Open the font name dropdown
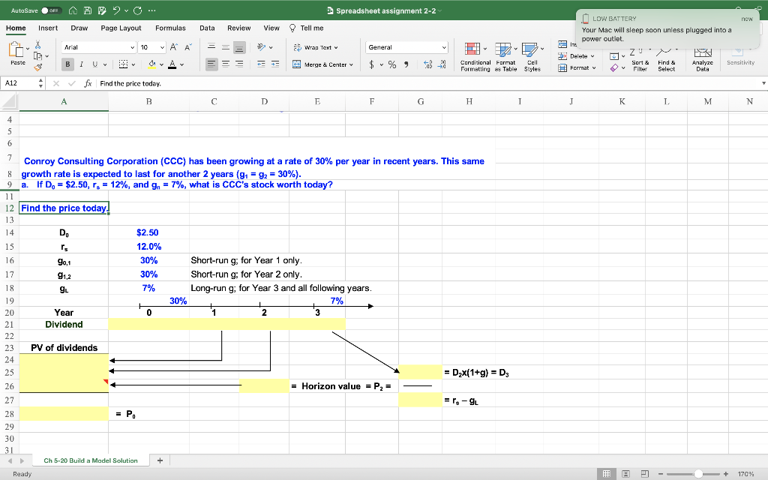This screenshot has height=480, width=768. point(97,46)
